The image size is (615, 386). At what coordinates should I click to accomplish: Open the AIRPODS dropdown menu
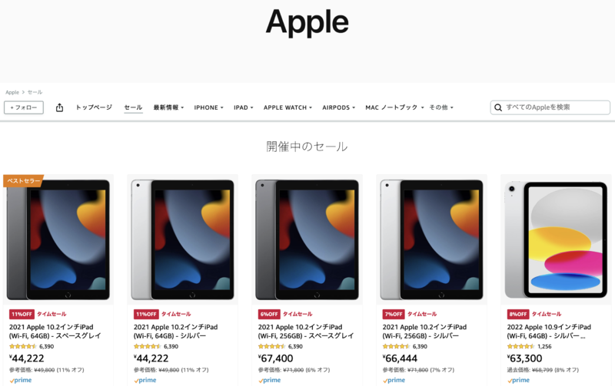point(338,107)
